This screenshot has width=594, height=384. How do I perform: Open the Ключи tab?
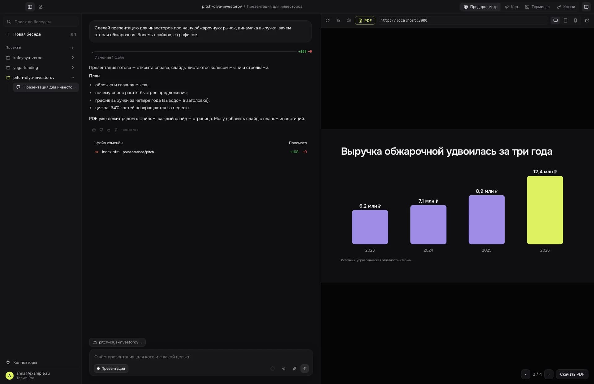pyautogui.click(x=566, y=7)
